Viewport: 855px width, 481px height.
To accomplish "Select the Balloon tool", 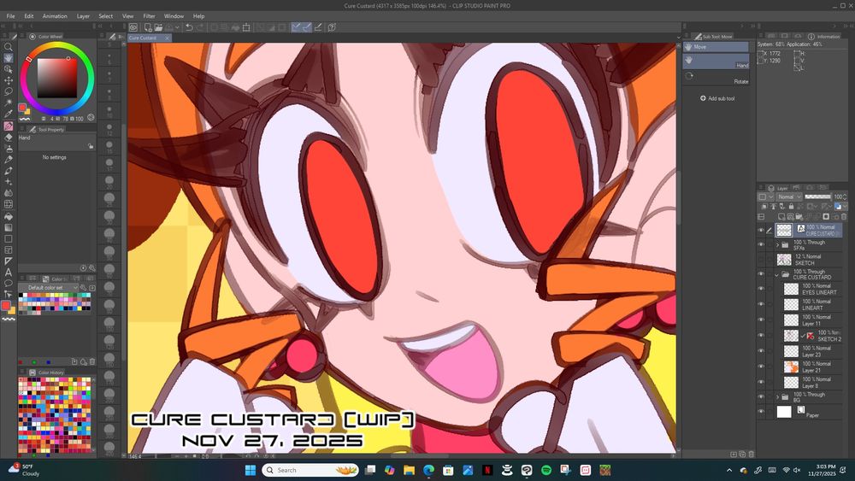I will pos(9,284).
